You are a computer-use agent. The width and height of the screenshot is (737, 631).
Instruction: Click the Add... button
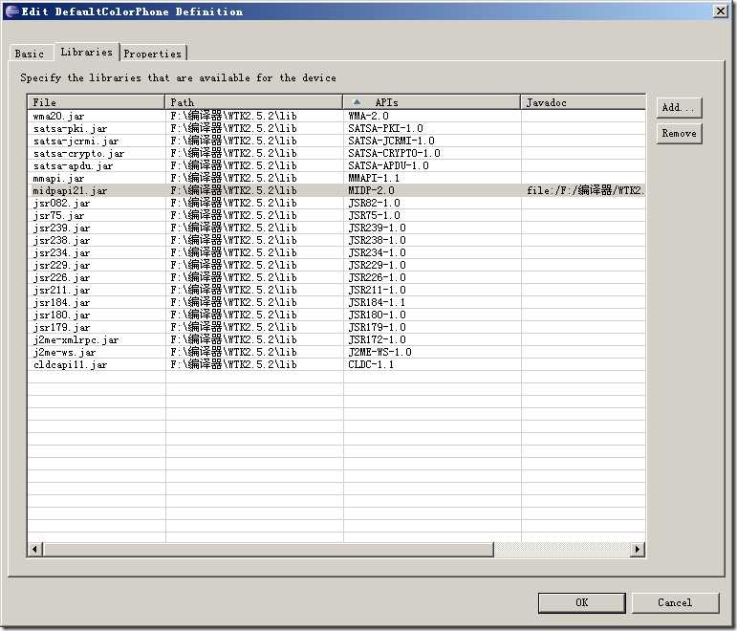click(679, 108)
